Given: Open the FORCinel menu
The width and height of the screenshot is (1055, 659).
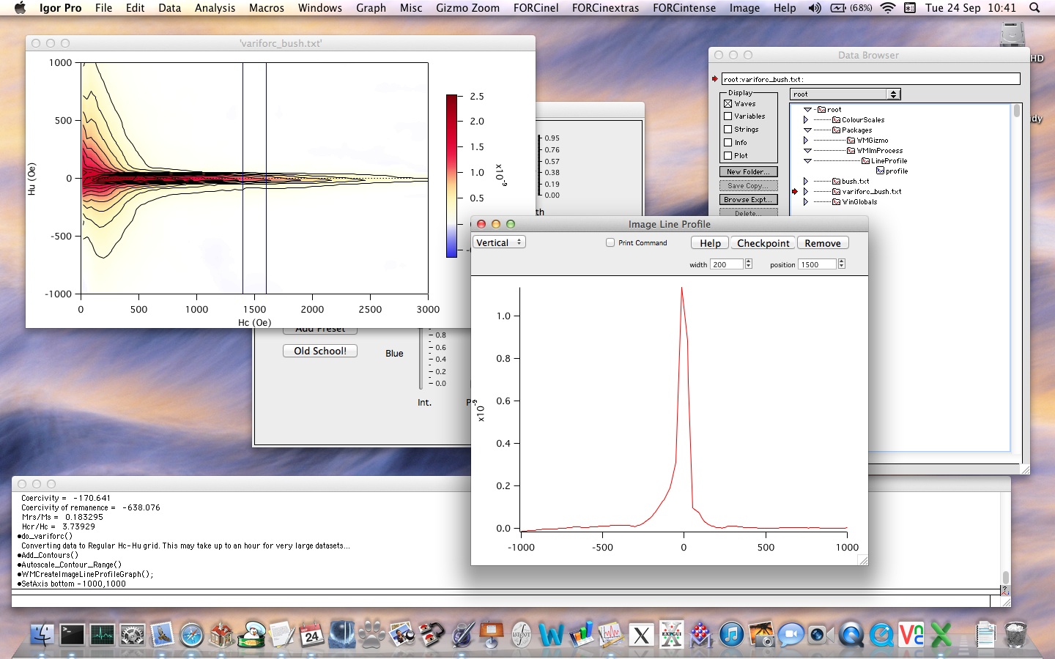Looking at the screenshot, I should [536, 8].
